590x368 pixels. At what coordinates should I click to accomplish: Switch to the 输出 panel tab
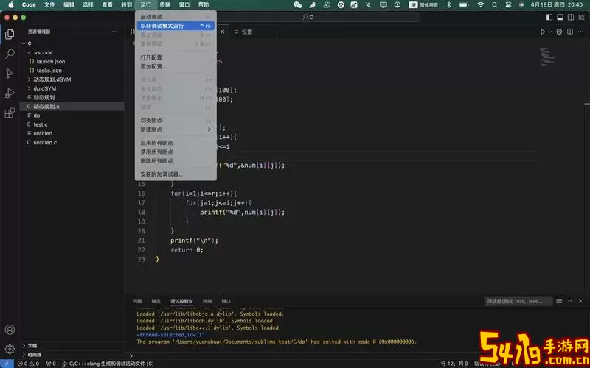pos(156,301)
